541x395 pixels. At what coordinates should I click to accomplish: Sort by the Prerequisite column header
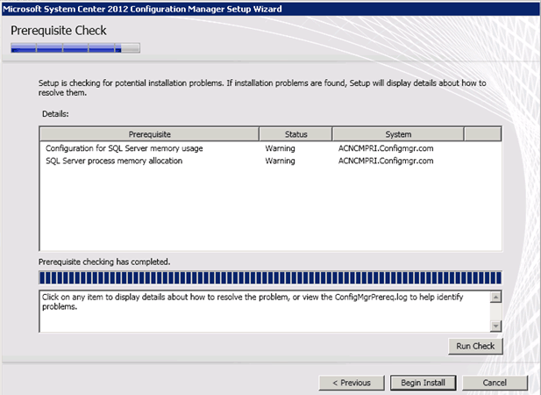click(149, 134)
